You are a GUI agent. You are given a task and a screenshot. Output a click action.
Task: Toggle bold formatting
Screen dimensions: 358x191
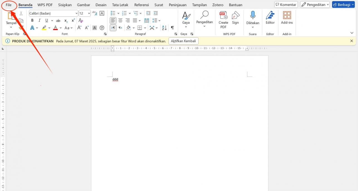tap(32, 20)
